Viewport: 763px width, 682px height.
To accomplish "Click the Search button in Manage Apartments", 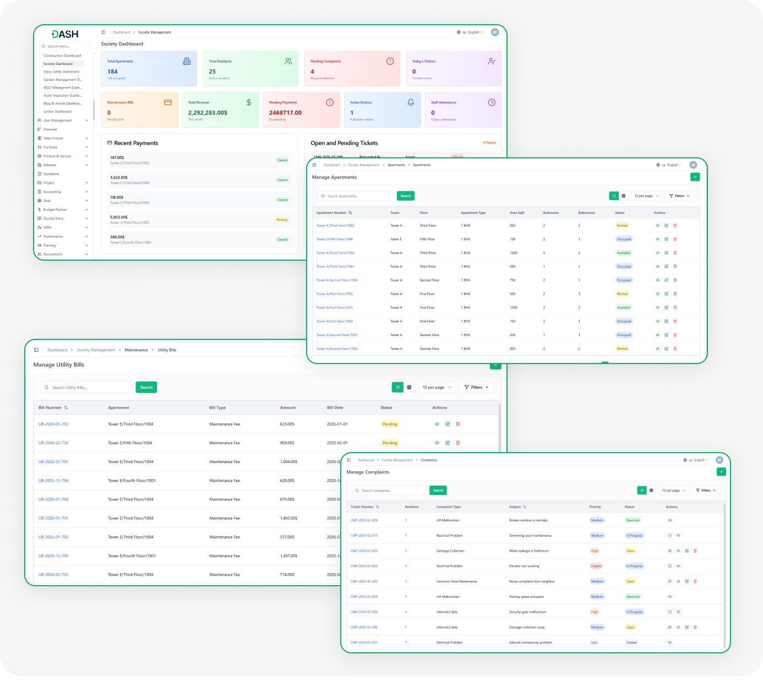I will (406, 196).
